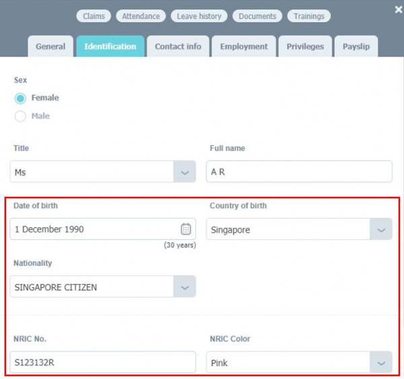Close the employee profile dialog
Image resolution: width=404 pixels, height=379 pixels.
point(398,9)
